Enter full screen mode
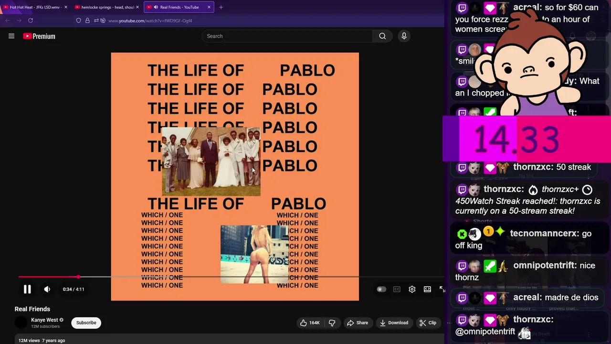Image resolution: width=611 pixels, height=344 pixels. 442,289
